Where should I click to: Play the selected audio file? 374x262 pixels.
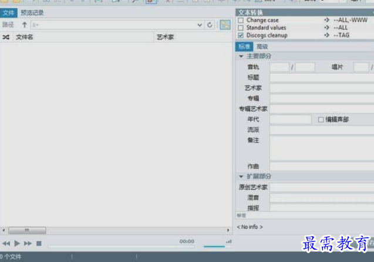(17, 243)
